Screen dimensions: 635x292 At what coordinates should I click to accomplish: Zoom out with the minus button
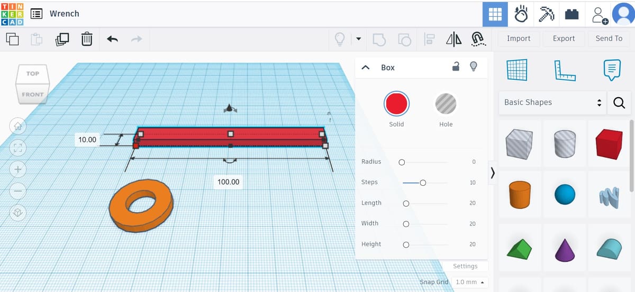pyautogui.click(x=17, y=191)
